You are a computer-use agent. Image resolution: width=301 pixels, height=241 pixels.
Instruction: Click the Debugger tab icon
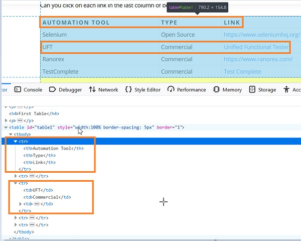pyautogui.click(x=52, y=89)
